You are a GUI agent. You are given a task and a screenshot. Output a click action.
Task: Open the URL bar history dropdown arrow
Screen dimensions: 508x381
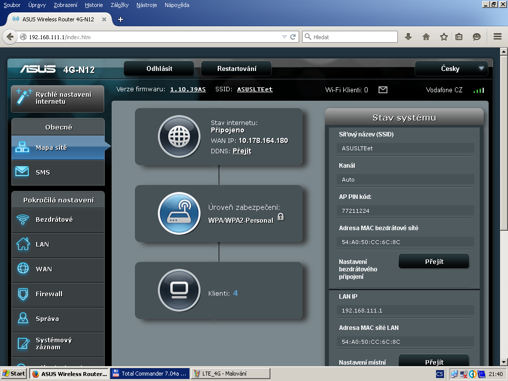coord(284,37)
